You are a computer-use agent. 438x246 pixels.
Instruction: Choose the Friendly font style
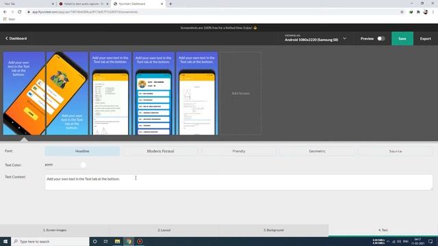point(239,151)
